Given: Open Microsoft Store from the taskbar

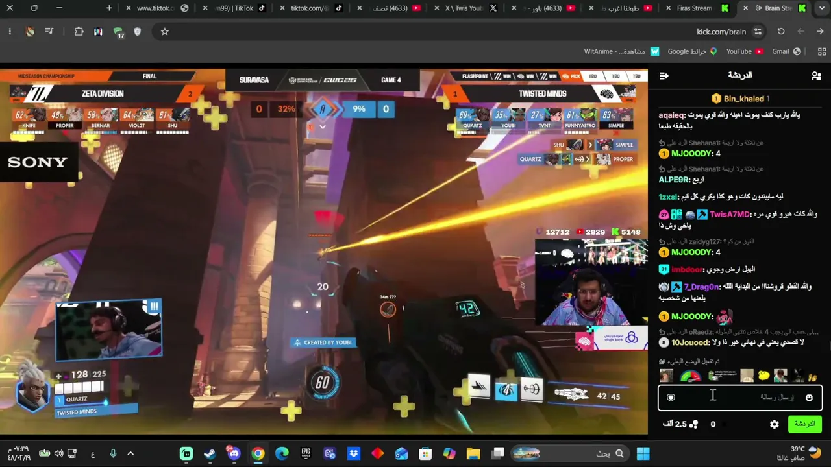Looking at the screenshot, I should click(x=425, y=453).
